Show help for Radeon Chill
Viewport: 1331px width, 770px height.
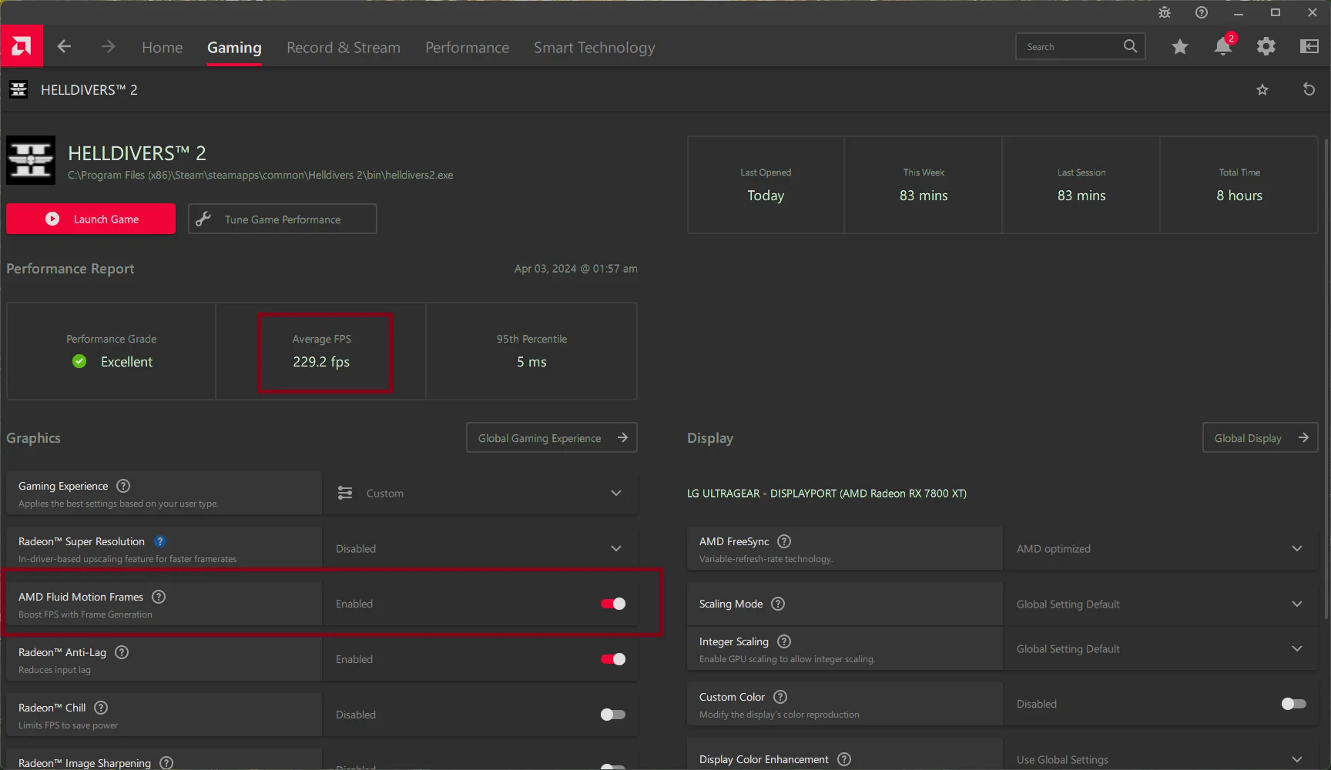click(101, 708)
